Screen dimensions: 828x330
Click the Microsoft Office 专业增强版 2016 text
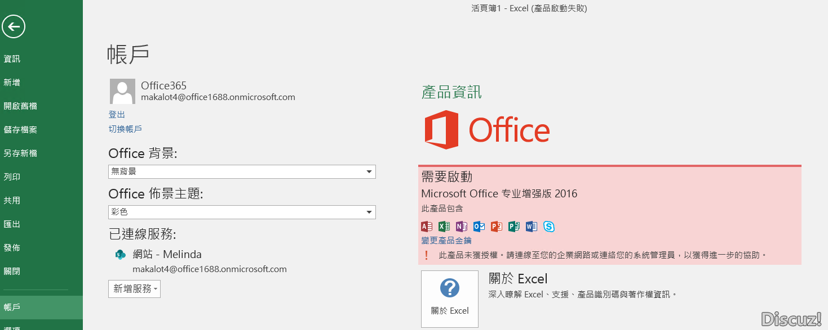coord(499,193)
